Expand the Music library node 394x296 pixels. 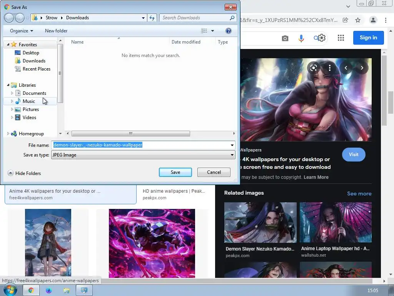coord(12,101)
